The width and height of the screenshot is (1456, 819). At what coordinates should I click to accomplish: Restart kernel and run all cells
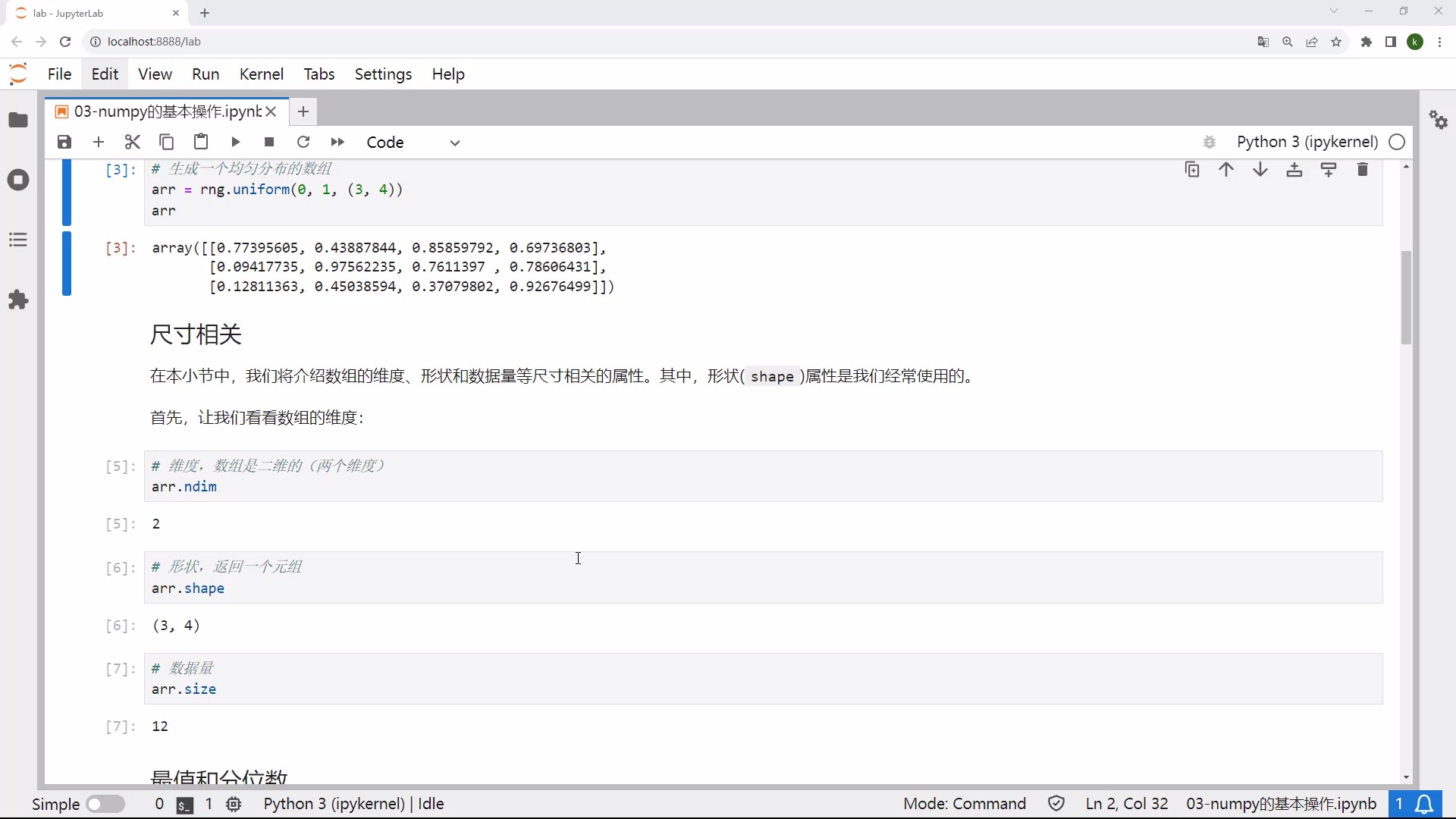coord(337,143)
